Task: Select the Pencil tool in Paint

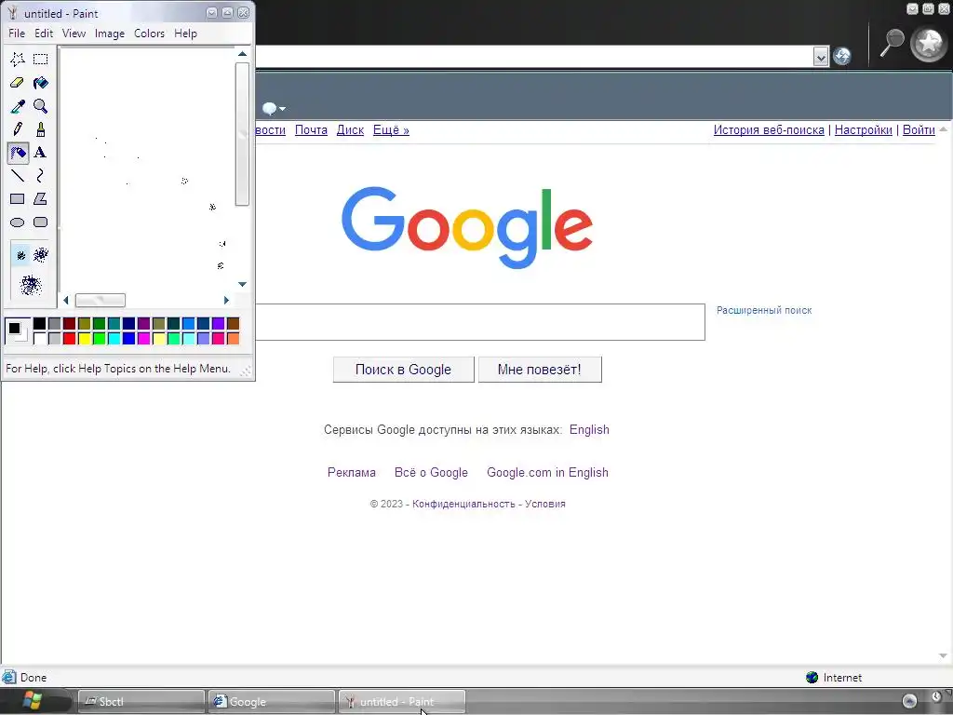Action: [x=18, y=129]
